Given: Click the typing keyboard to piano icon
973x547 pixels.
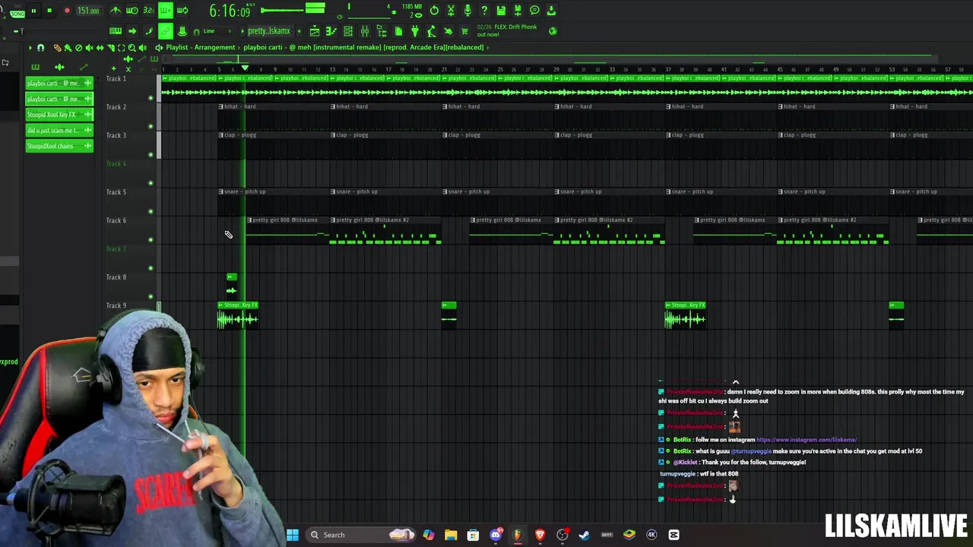Looking at the screenshot, I should pyautogui.click(x=115, y=31).
